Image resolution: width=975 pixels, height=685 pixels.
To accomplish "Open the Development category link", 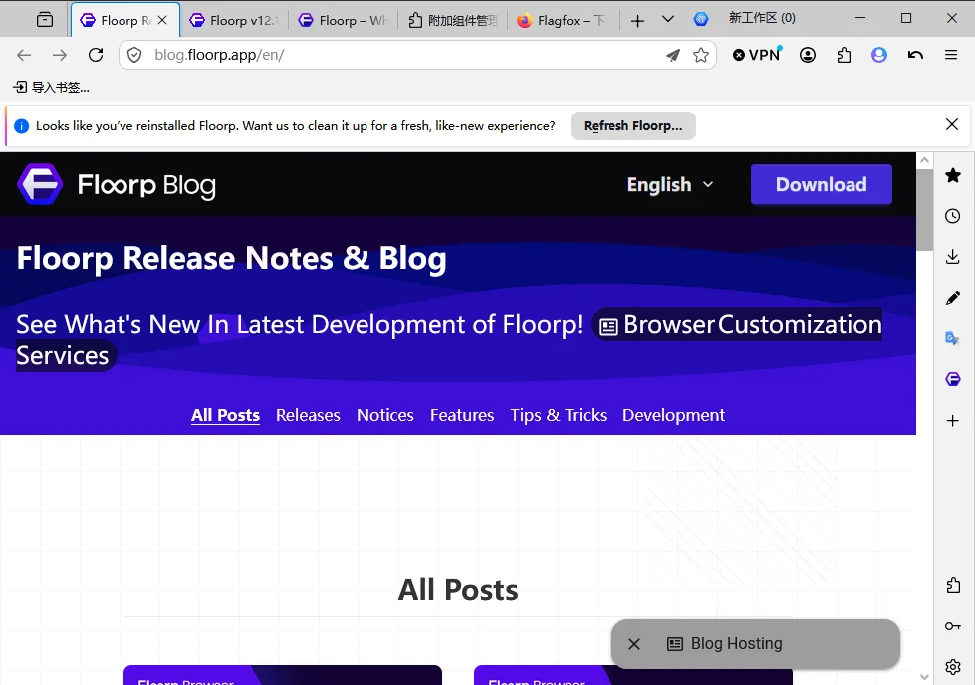I will click(x=673, y=415).
